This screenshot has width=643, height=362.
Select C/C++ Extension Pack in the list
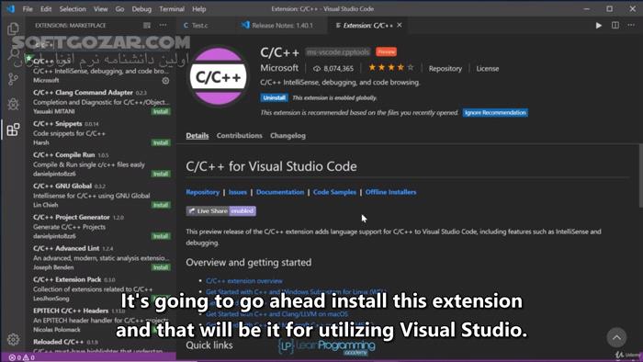pyautogui.click(x=101, y=288)
